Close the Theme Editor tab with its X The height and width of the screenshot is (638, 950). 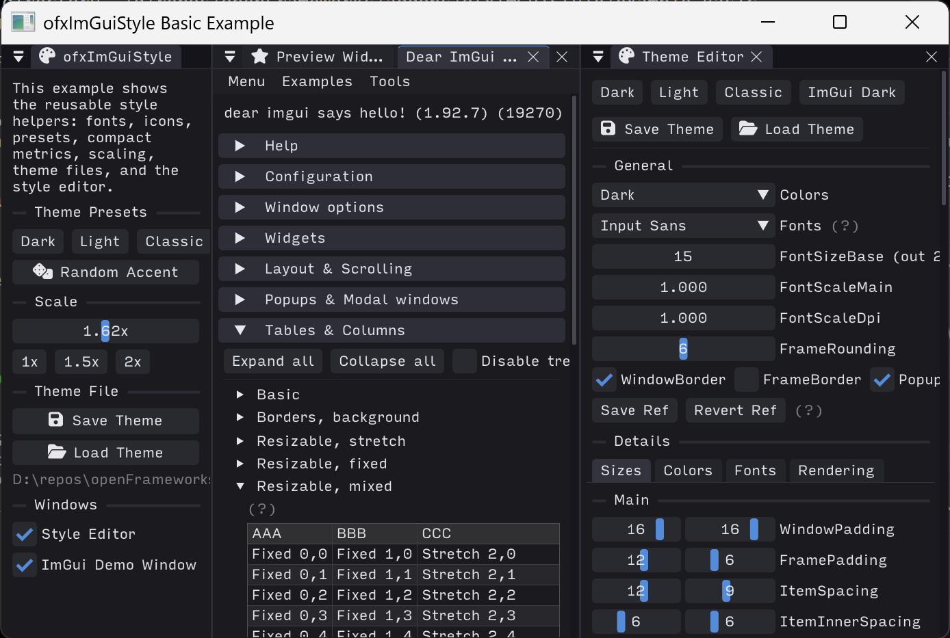pos(756,57)
